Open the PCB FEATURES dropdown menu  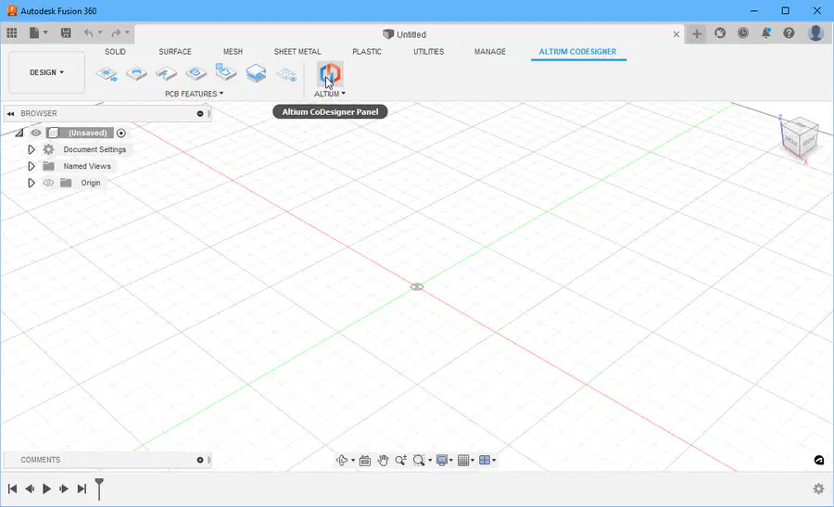click(x=195, y=94)
